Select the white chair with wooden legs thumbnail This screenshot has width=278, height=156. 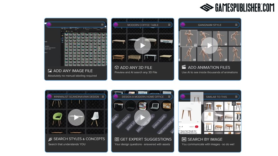[x=95, y=119]
